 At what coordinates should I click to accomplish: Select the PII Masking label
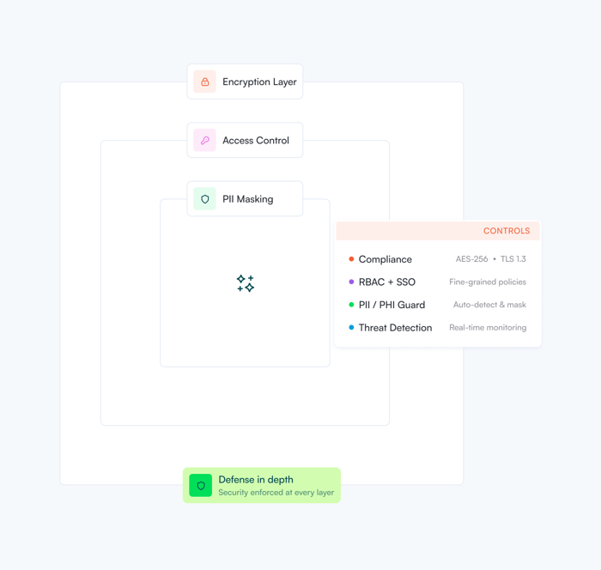pyautogui.click(x=248, y=199)
